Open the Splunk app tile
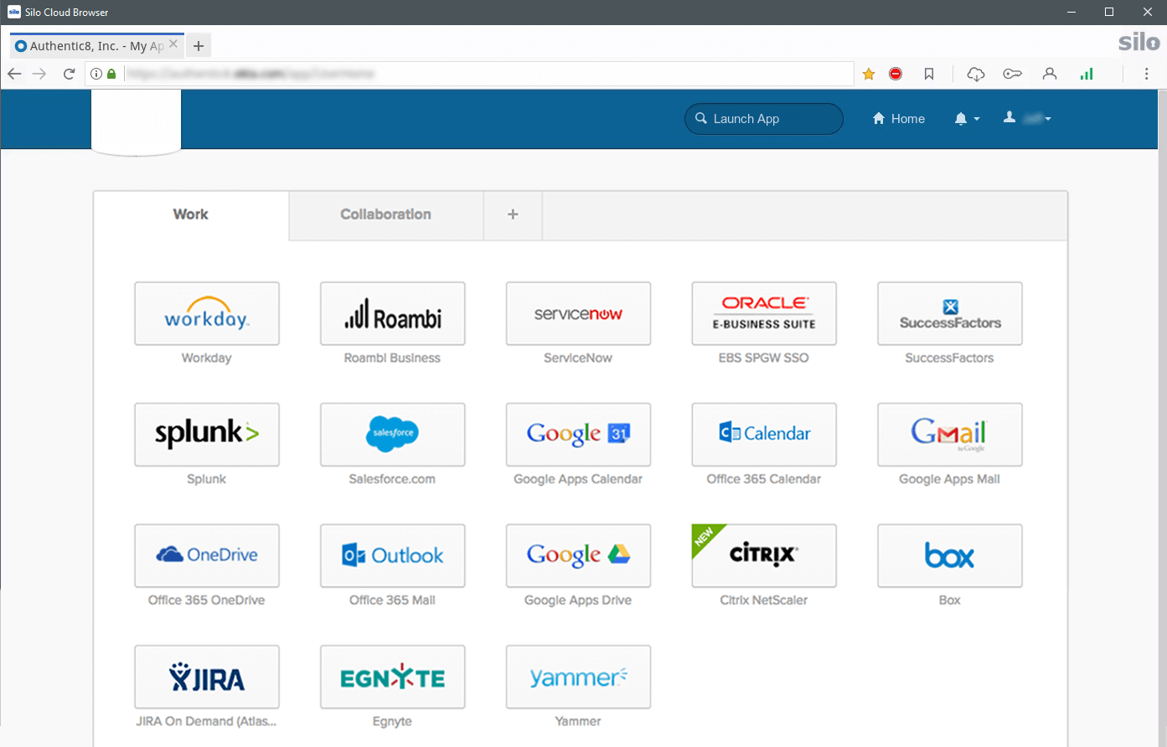This screenshot has width=1167, height=747. (x=207, y=435)
